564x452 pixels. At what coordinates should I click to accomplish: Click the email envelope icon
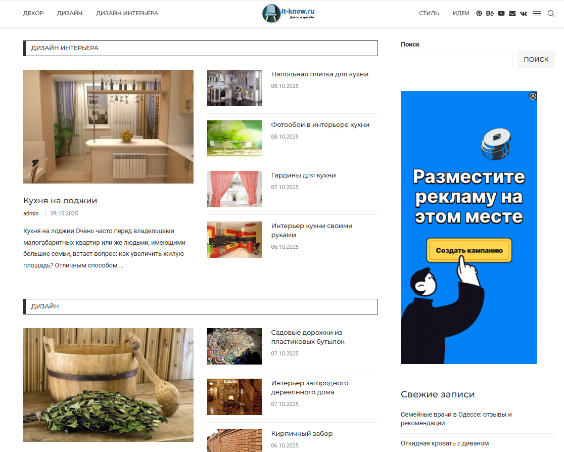click(512, 13)
